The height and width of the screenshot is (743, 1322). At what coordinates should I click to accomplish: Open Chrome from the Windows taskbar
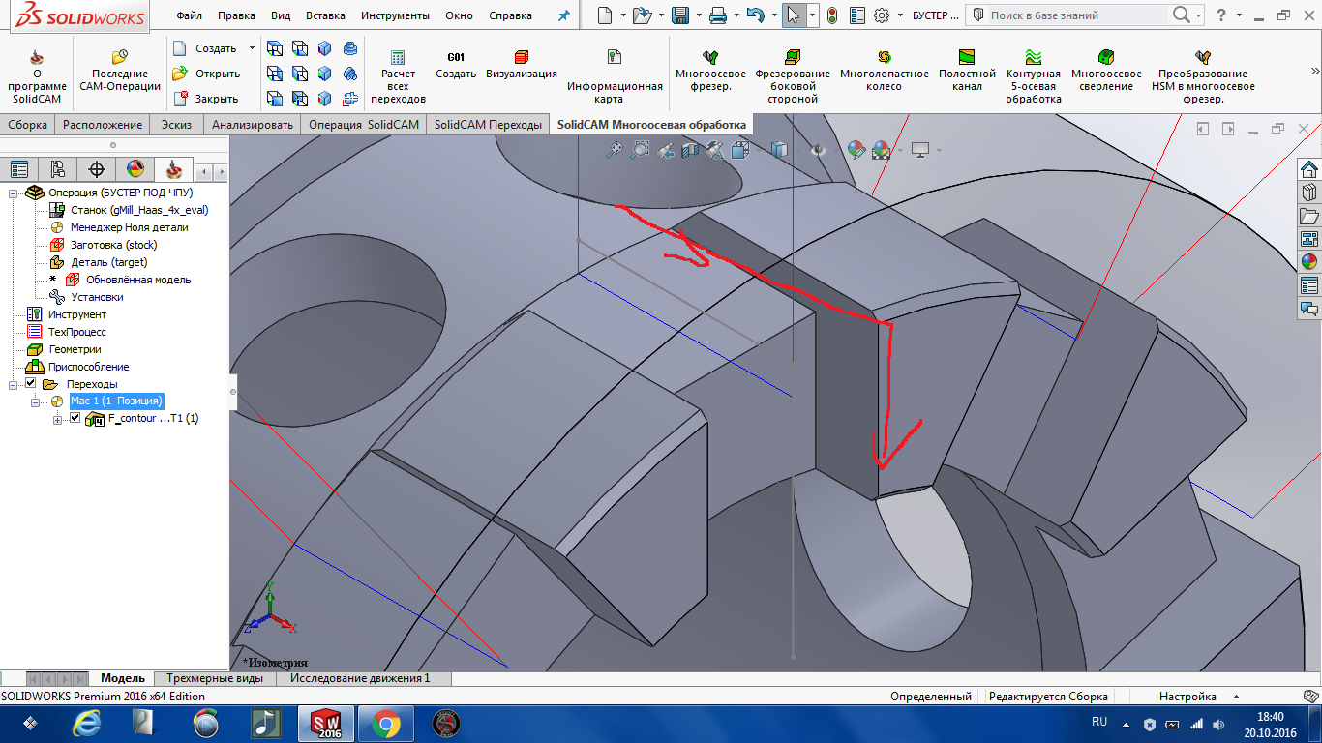tap(385, 723)
